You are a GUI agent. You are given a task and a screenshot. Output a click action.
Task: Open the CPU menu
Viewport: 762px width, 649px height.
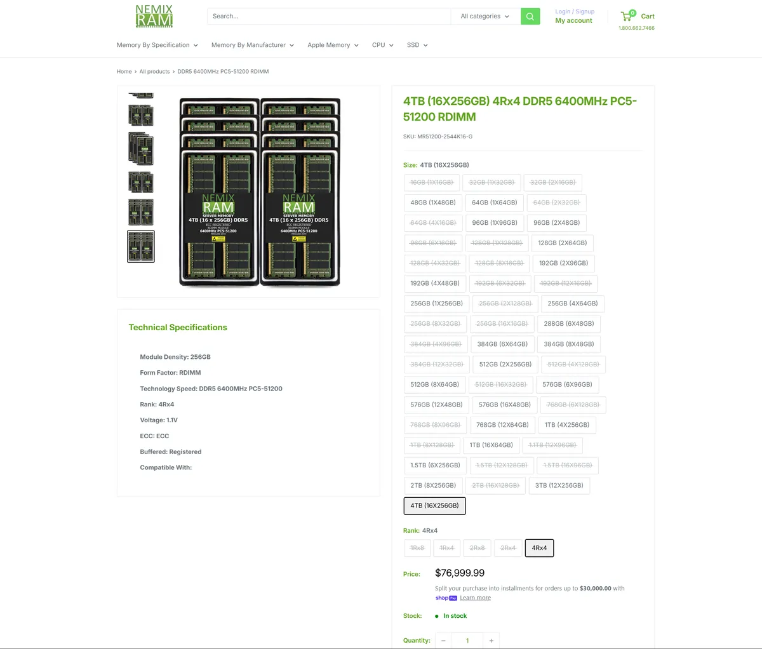(382, 45)
